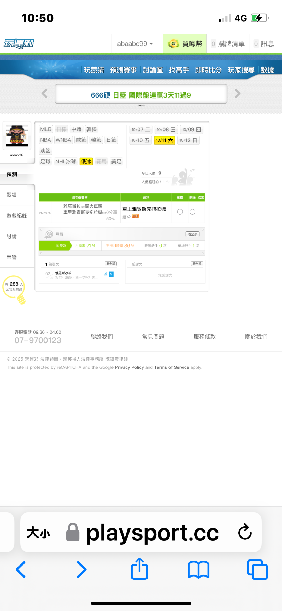Select 韓籃 league filter

96,140
